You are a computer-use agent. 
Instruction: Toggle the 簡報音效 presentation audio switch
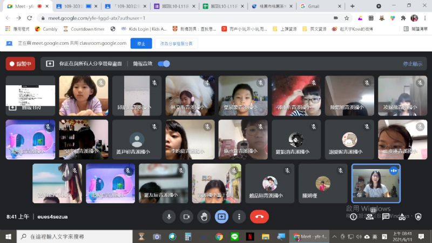[164, 64]
